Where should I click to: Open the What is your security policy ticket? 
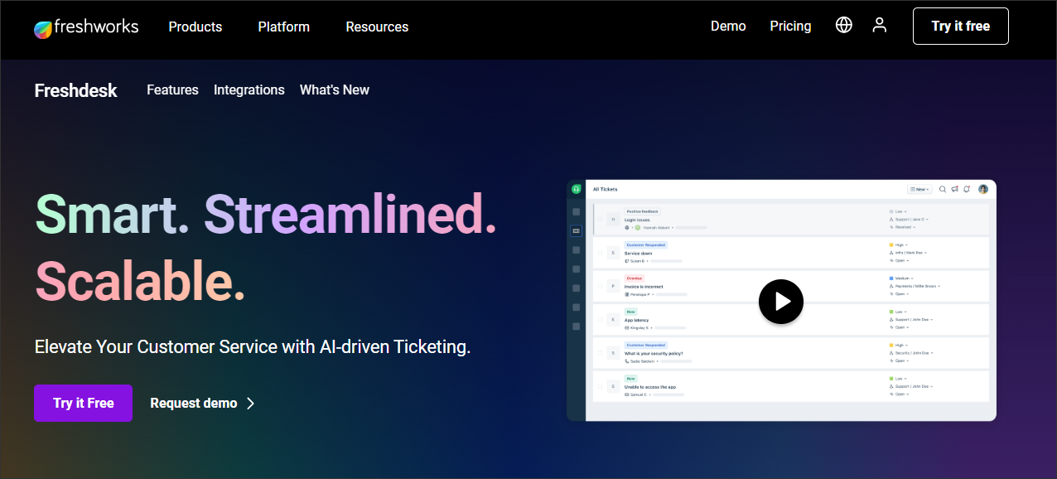(654, 353)
